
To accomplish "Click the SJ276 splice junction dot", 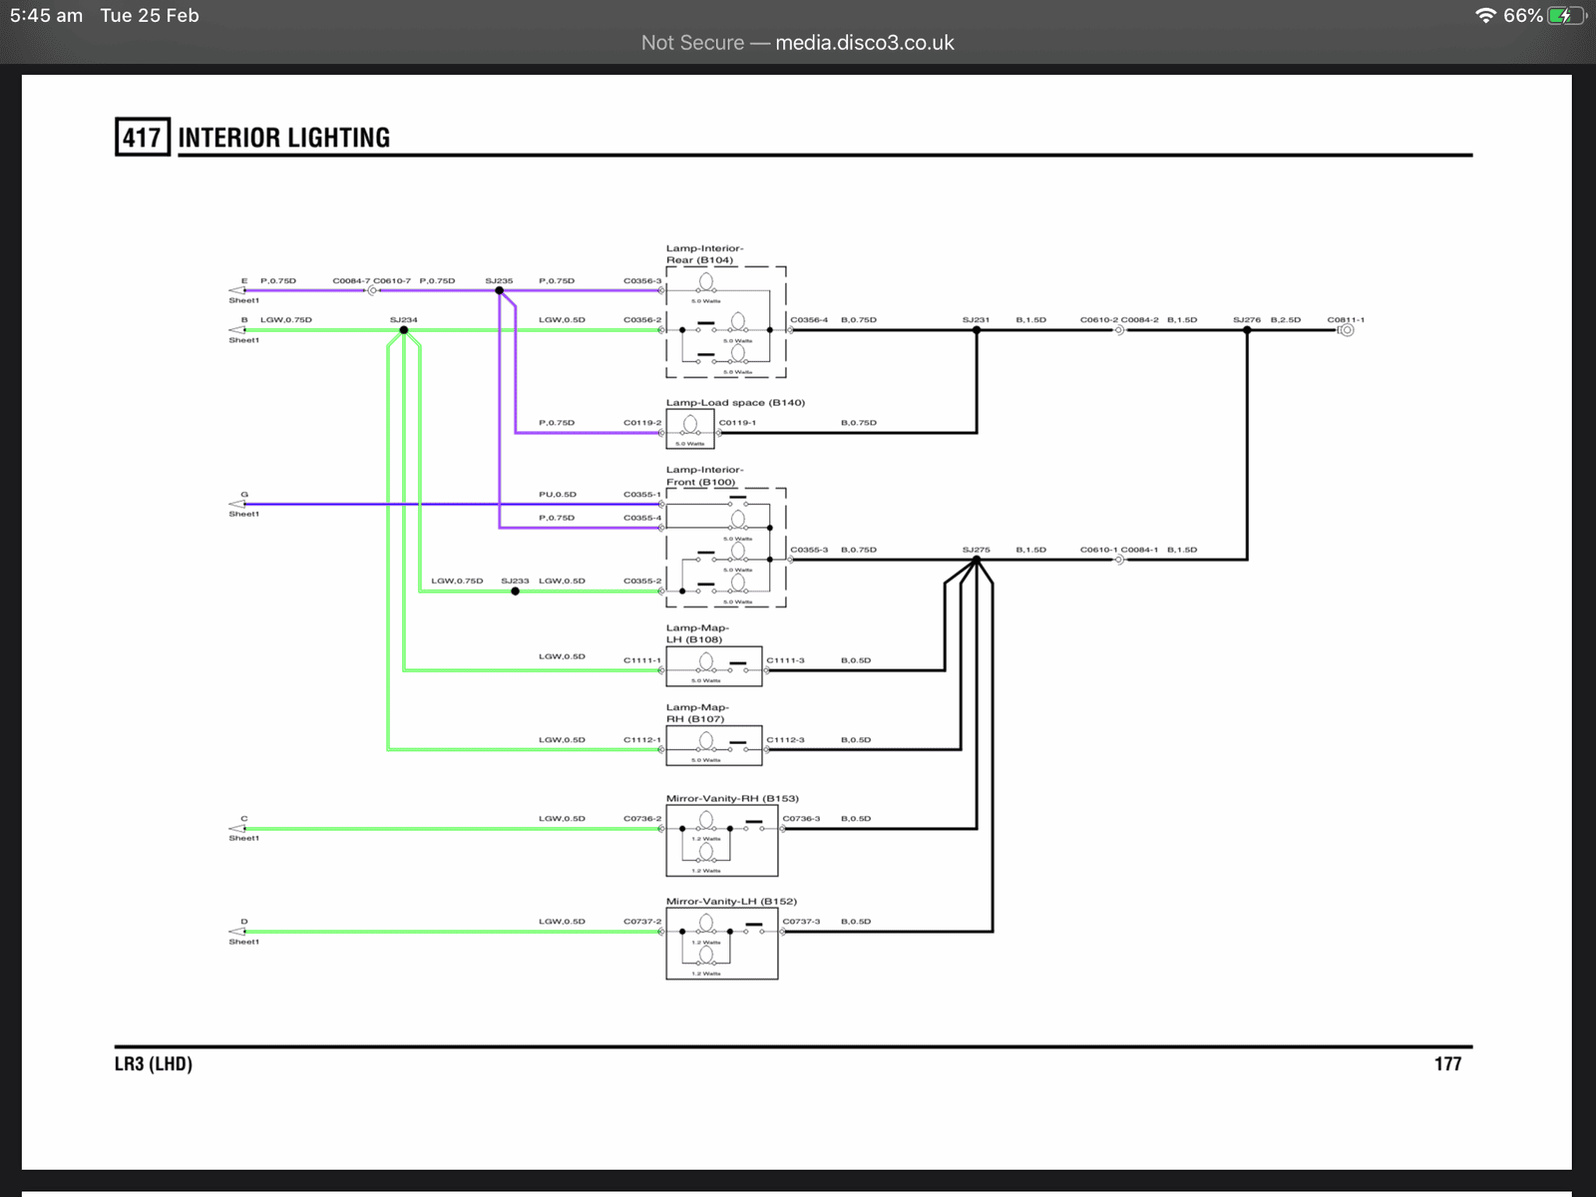I will point(1247,330).
